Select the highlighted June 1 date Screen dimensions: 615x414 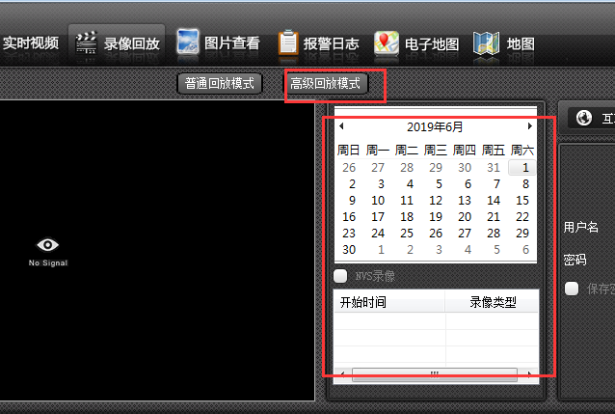(522, 168)
